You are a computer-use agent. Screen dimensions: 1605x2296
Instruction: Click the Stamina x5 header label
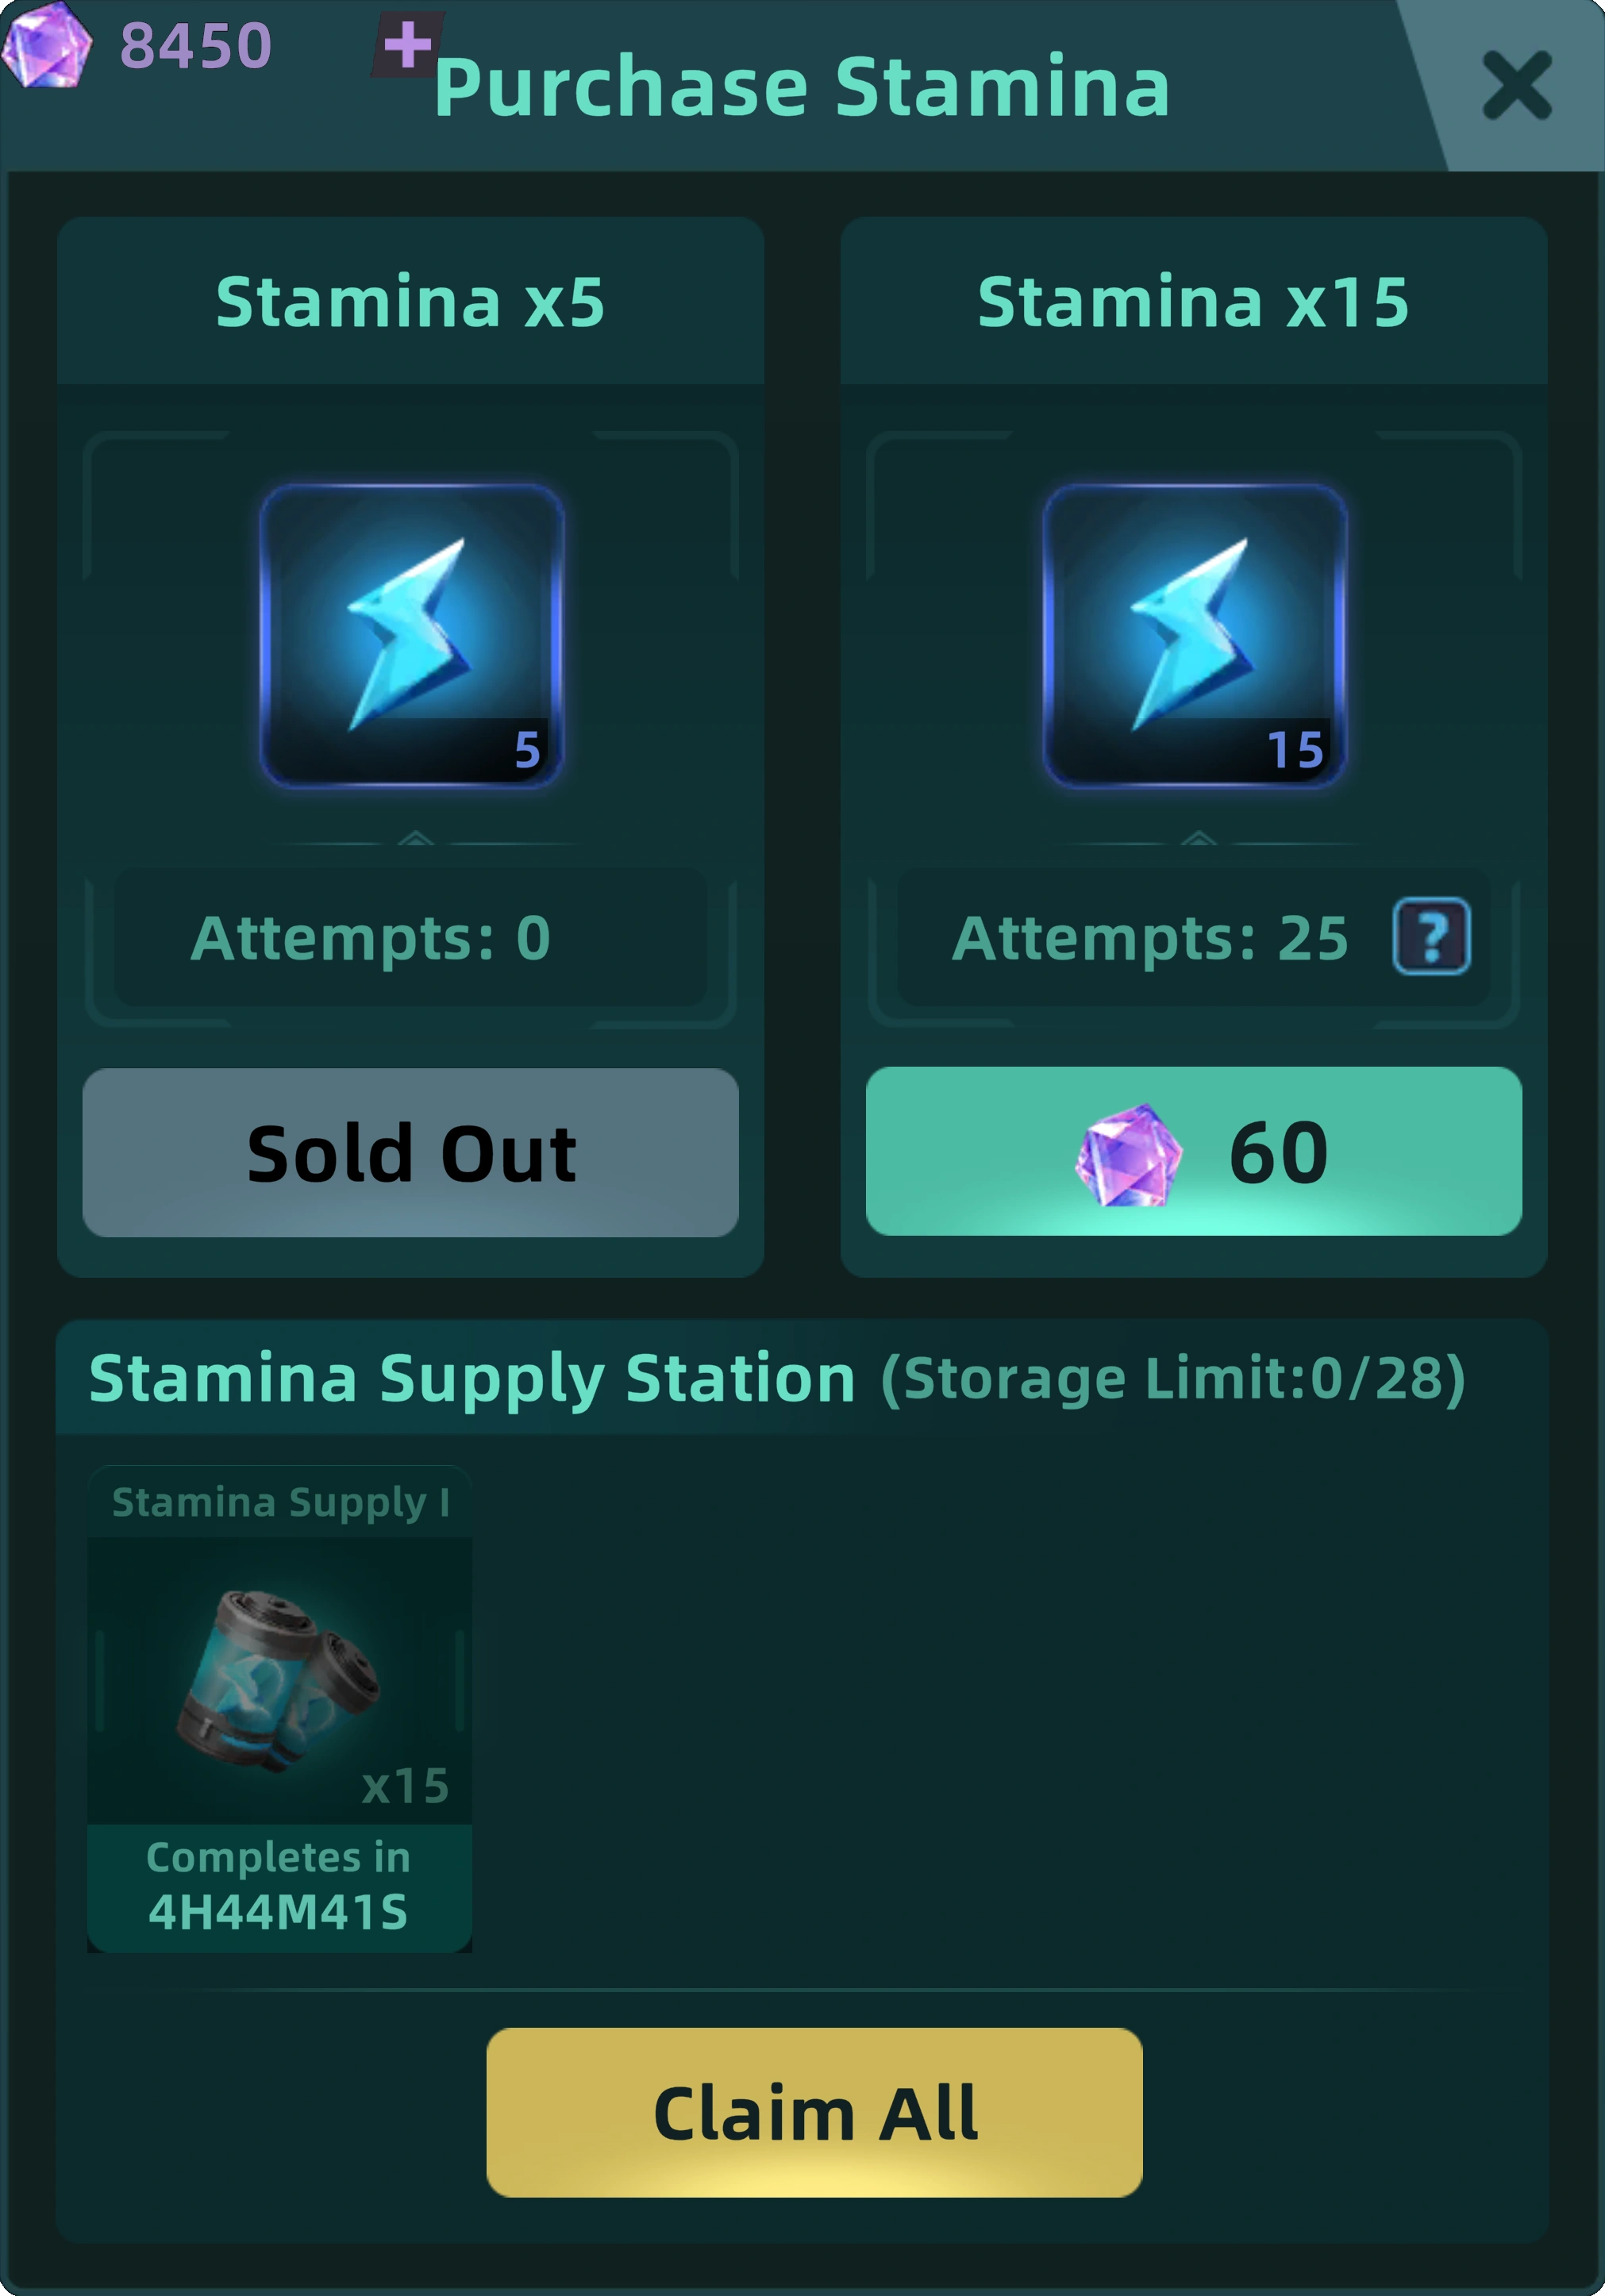pos(411,302)
